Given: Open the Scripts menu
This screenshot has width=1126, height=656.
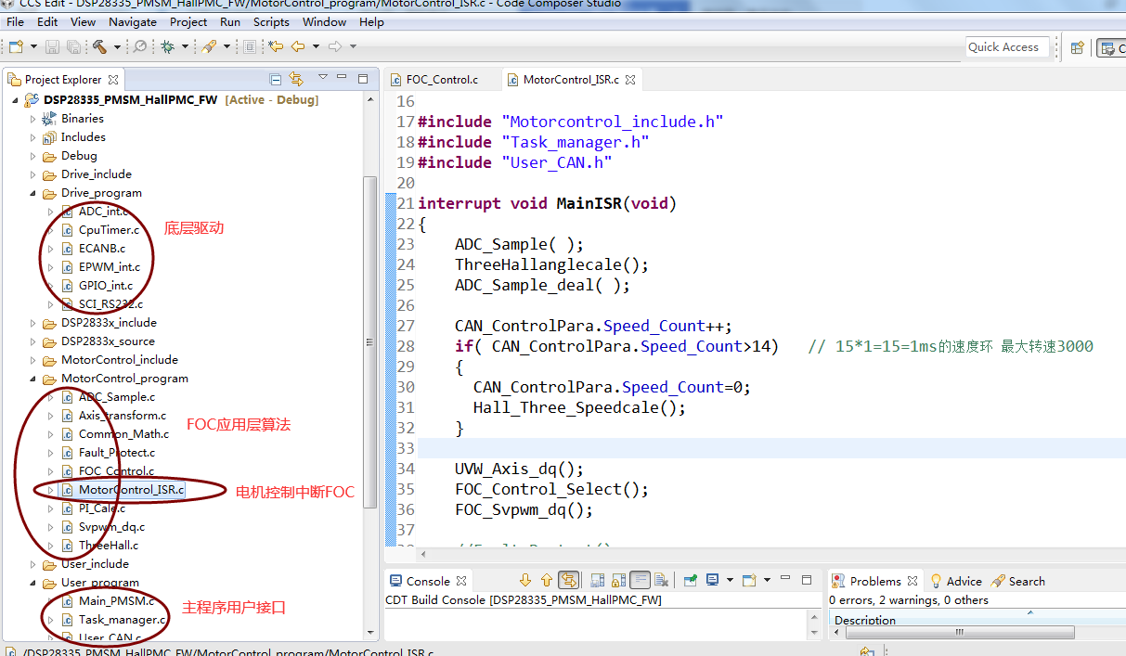Looking at the screenshot, I should [272, 21].
